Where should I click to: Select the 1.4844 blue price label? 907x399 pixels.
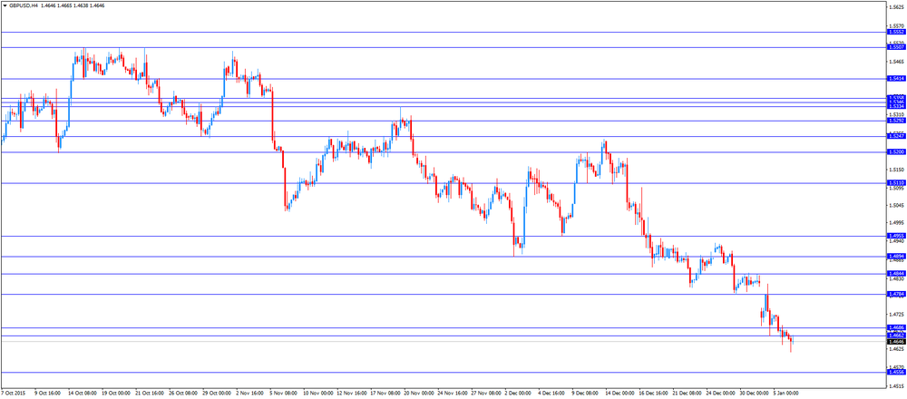click(x=895, y=274)
